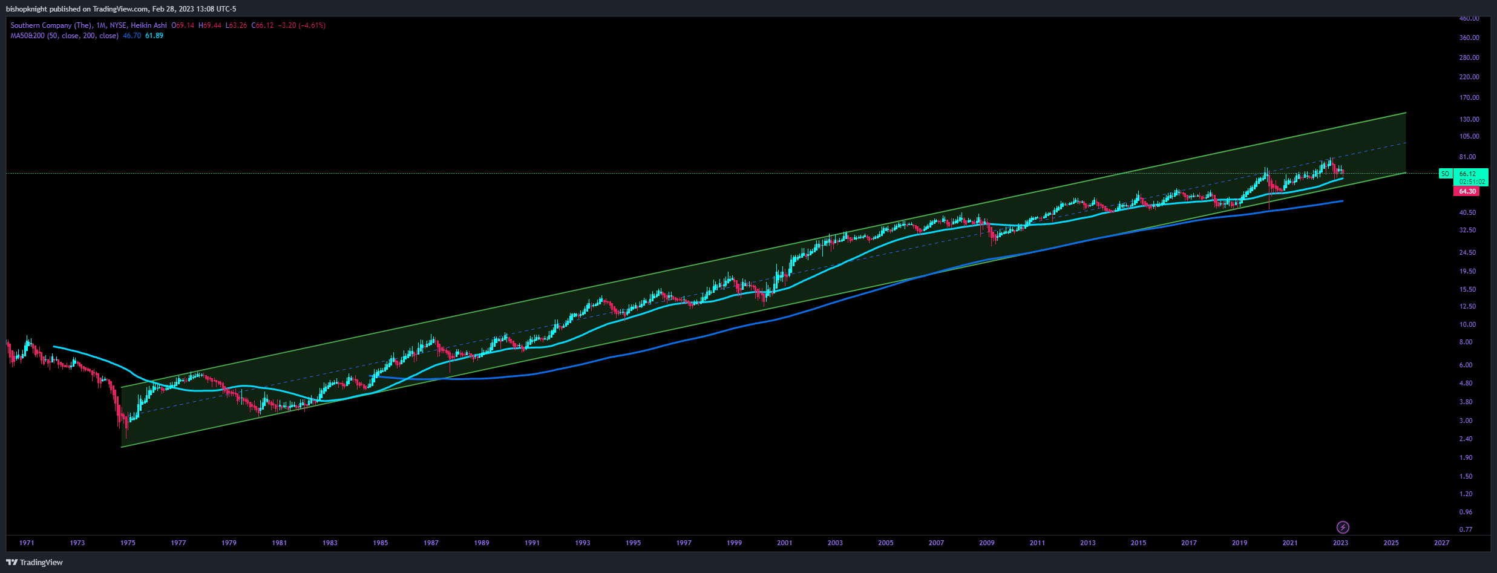This screenshot has height=573, width=1497.
Task: Click the 32.50 price axis label
Action: click(x=1467, y=230)
